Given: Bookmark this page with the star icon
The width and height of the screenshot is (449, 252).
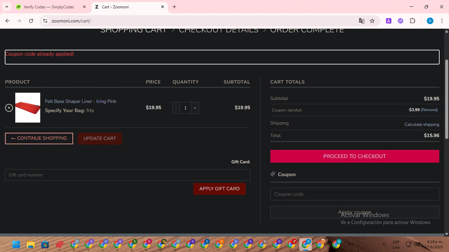Looking at the screenshot, I should [x=372, y=21].
